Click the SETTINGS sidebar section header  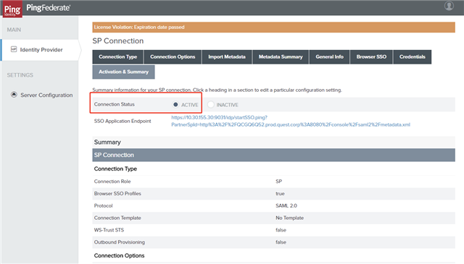[x=20, y=75]
